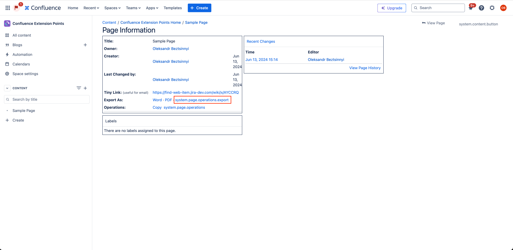The image size is (513, 250).
Task: Click system.page.operations.export link
Action: pyautogui.click(x=202, y=100)
